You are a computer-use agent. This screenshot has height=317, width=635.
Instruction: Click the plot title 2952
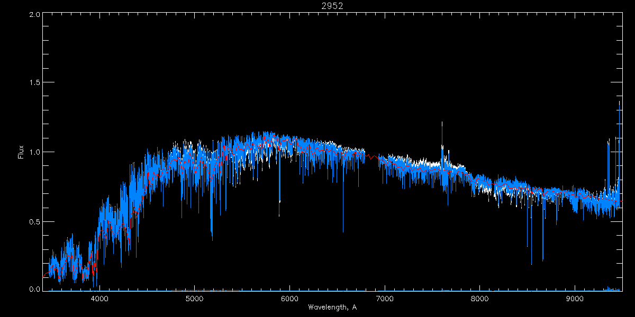(332, 6)
